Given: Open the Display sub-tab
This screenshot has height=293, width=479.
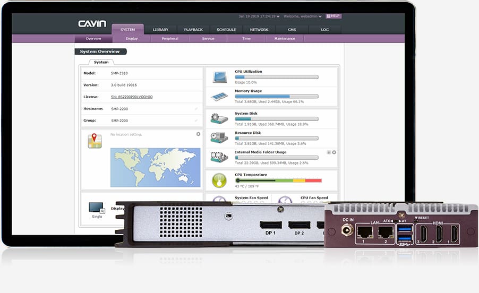Looking at the screenshot, I should click(x=132, y=38).
